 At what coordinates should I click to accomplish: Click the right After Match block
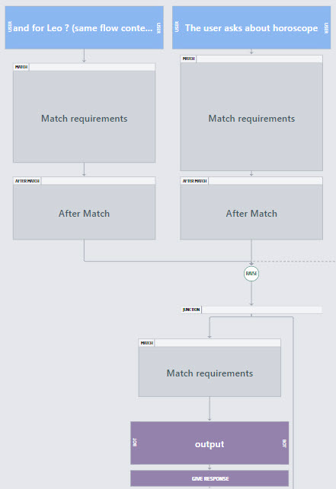click(x=251, y=212)
